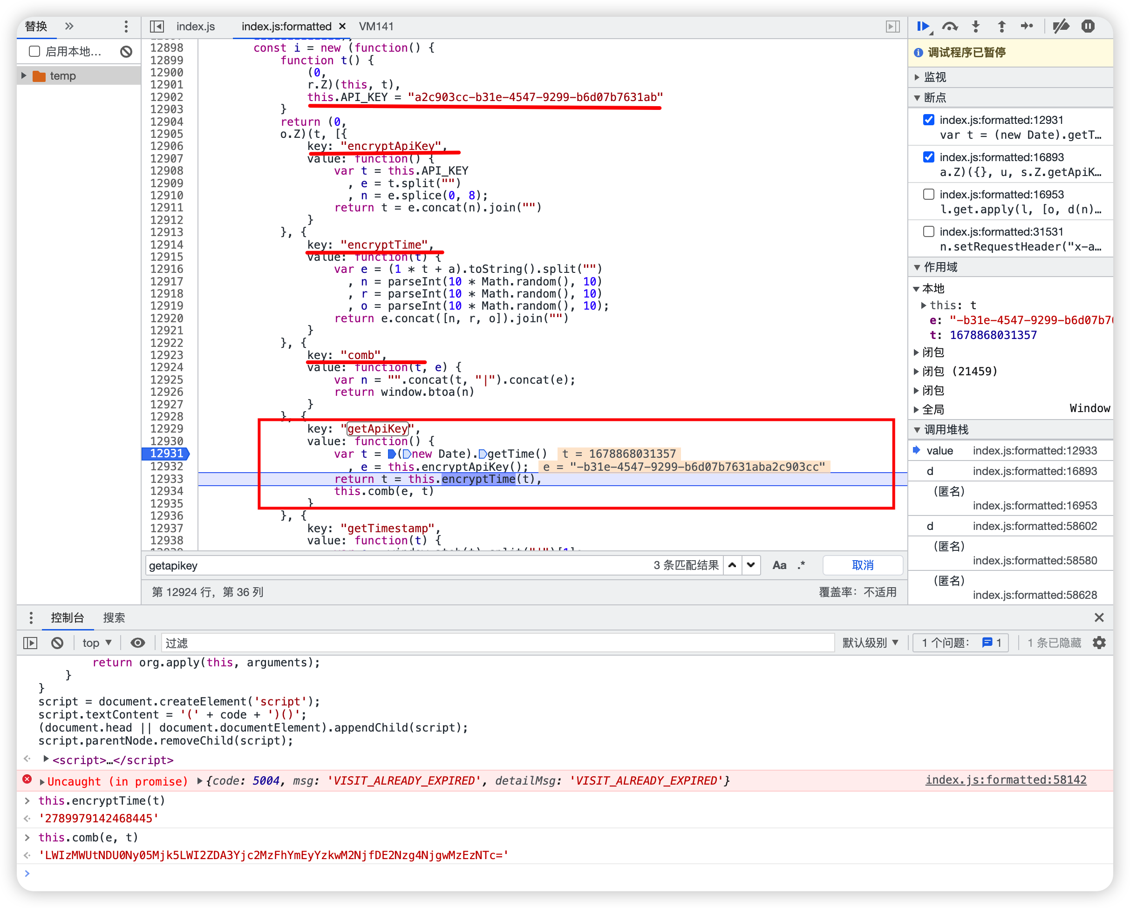The width and height of the screenshot is (1130, 908).
Task: Go to next search match
Action: (751, 565)
